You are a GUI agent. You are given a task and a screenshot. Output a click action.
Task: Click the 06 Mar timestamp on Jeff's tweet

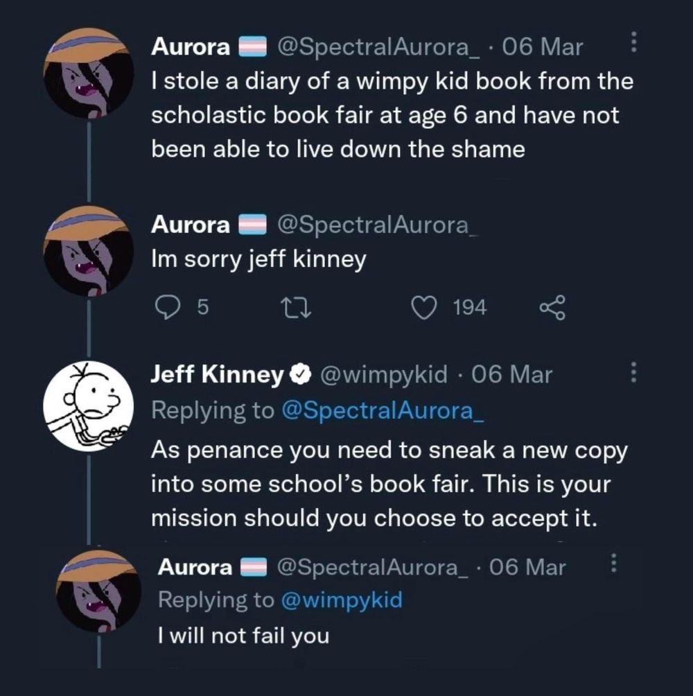click(x=511, y=375)
